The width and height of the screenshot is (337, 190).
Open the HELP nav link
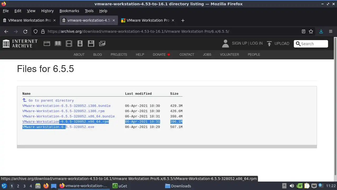(x=140, y=55)
